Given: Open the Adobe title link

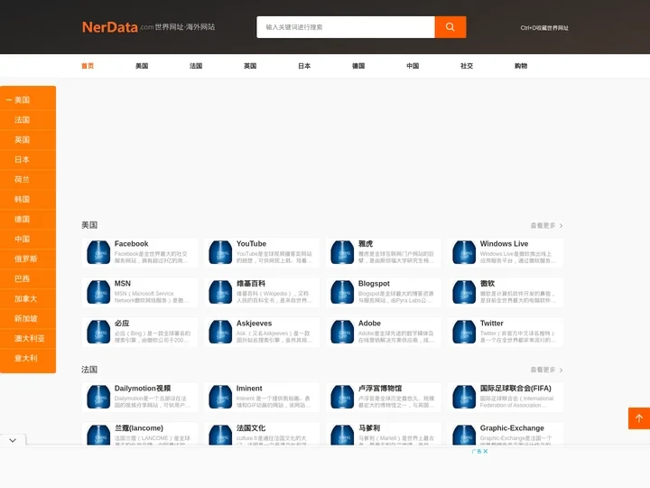Looking at the screenshot, I should coord(369,324).
